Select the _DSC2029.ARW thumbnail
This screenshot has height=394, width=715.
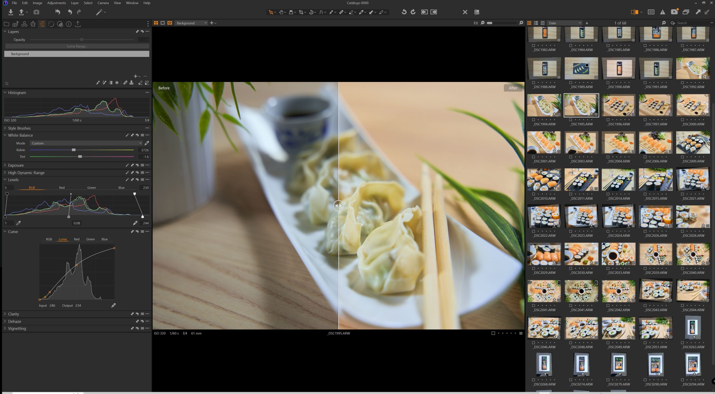point(544,254)
